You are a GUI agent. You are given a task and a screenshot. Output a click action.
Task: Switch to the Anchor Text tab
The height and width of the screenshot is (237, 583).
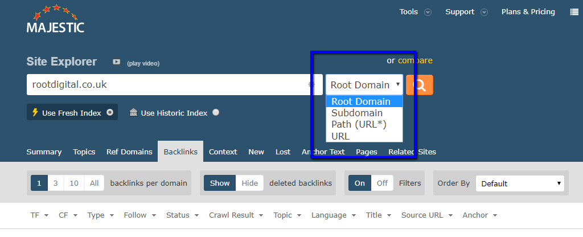click(x=323, y=152)
